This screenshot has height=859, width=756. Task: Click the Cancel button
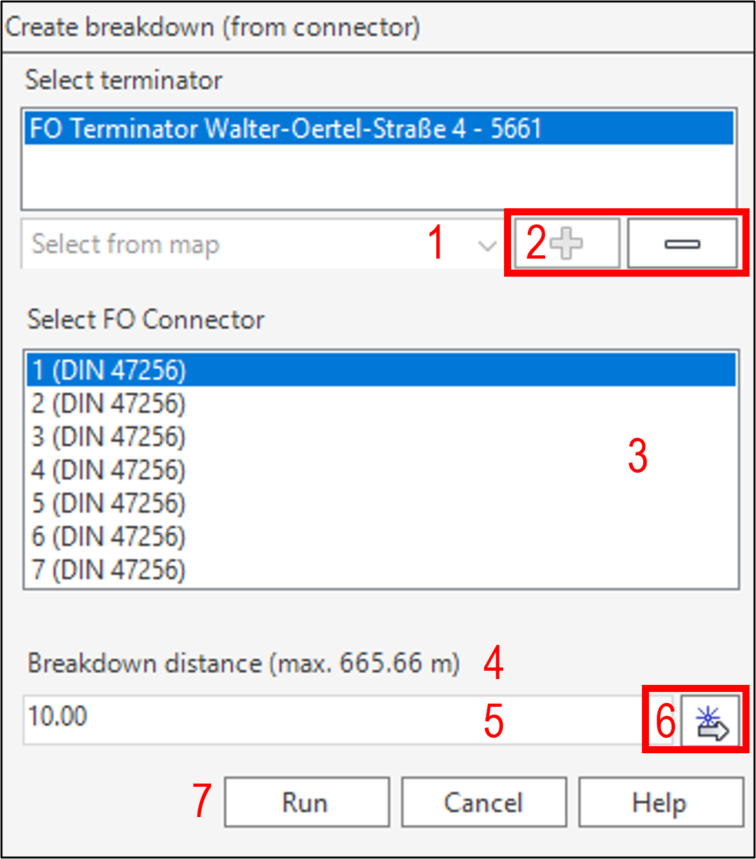483,803
